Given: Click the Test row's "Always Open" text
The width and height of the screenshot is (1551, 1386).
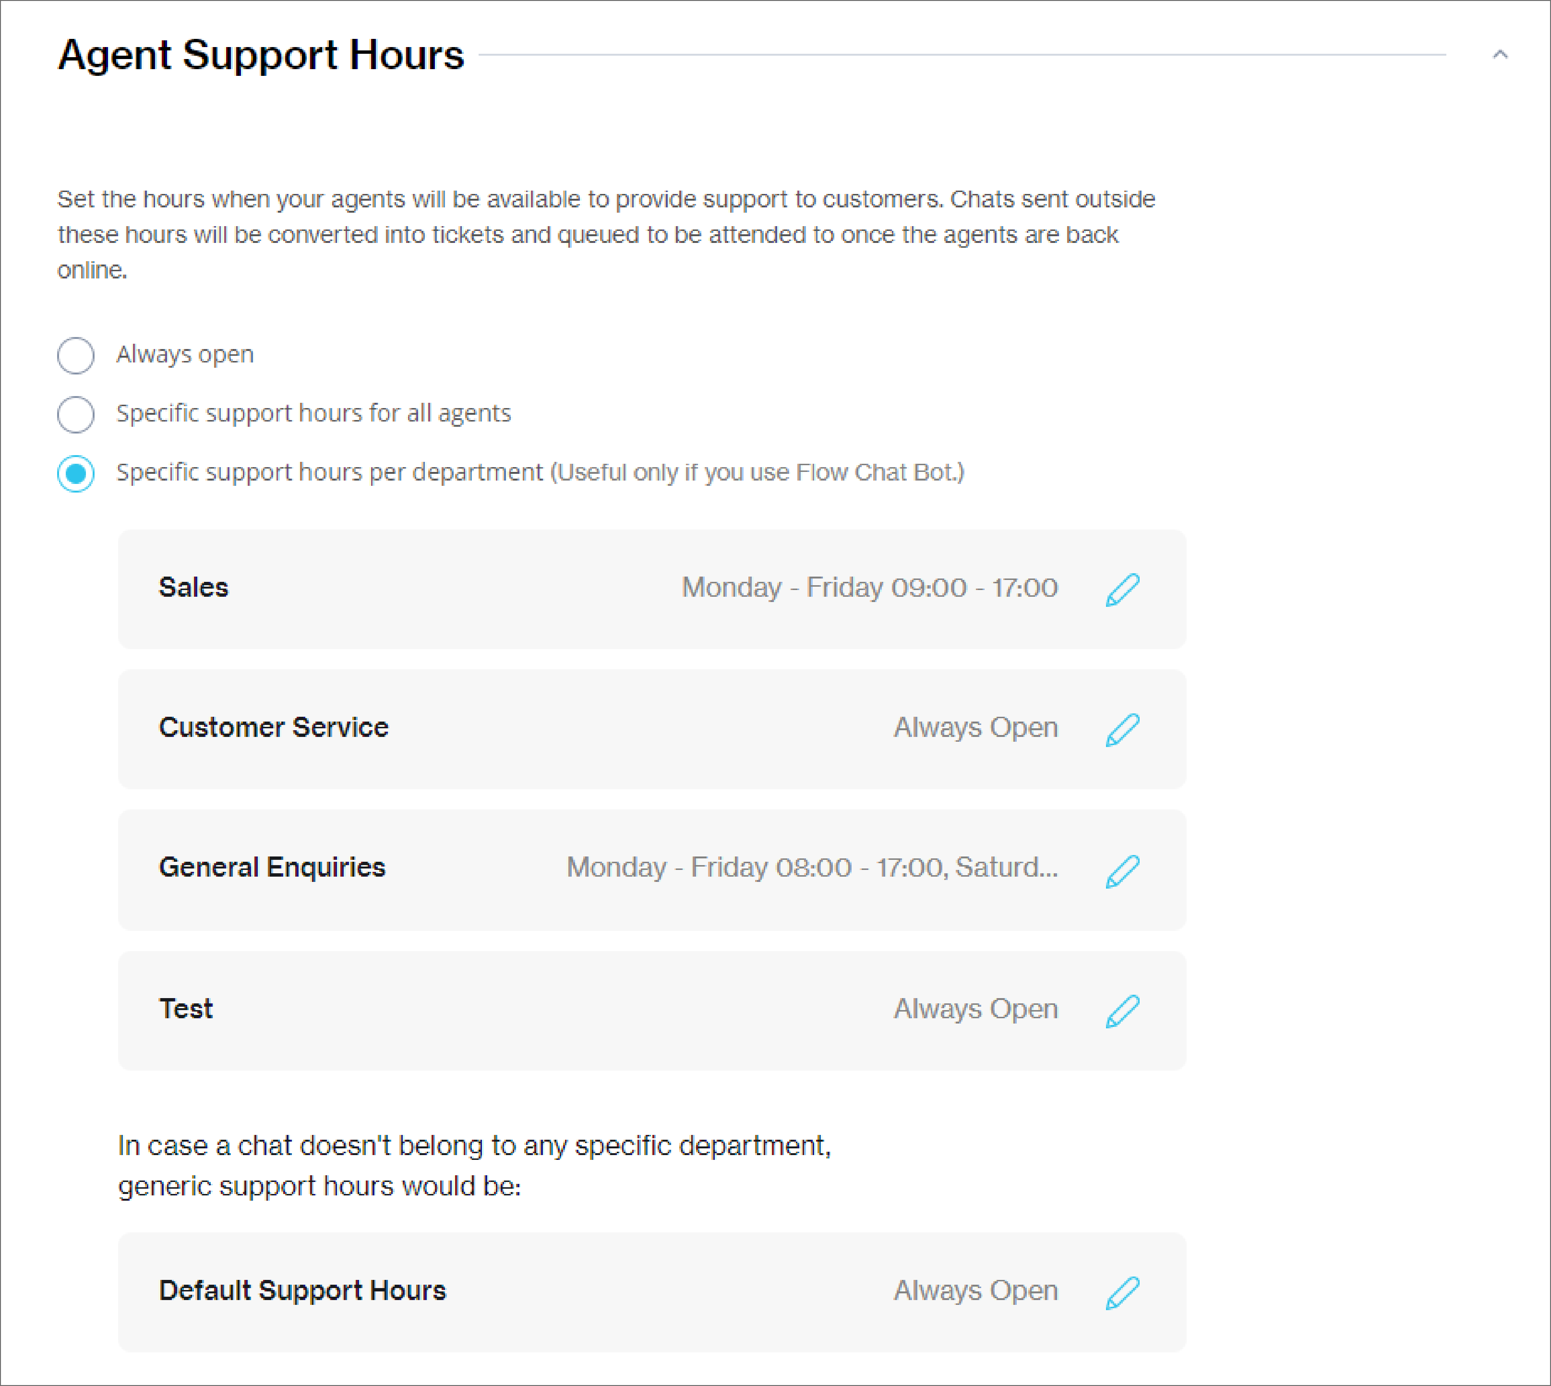Looking at the screenshot, I should (x=975, y=1008).
